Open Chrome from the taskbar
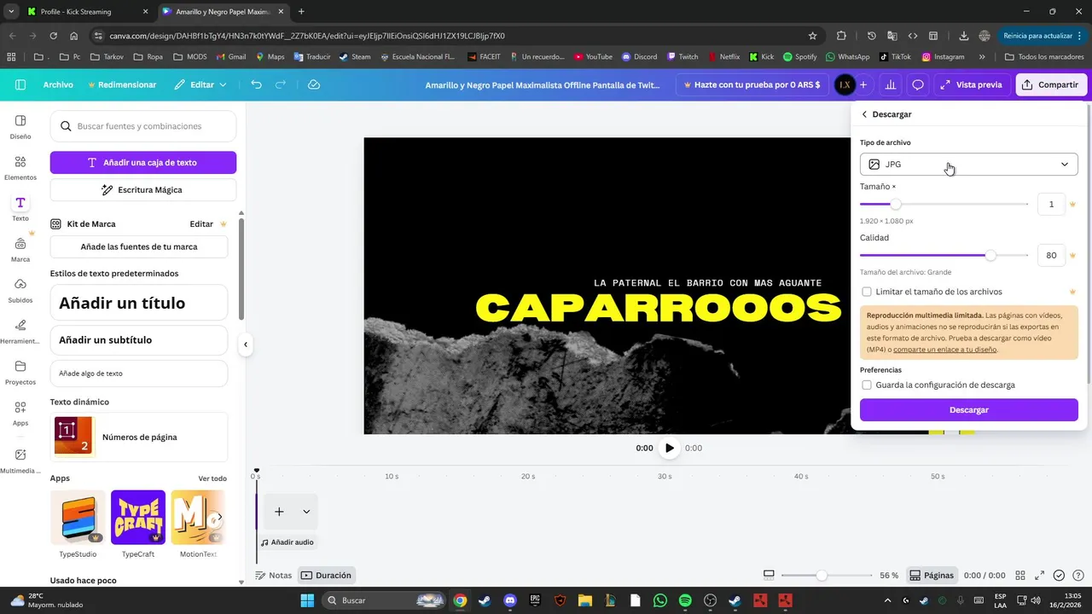The height and width of the screenshot is (614, 1092). (460, 600)
